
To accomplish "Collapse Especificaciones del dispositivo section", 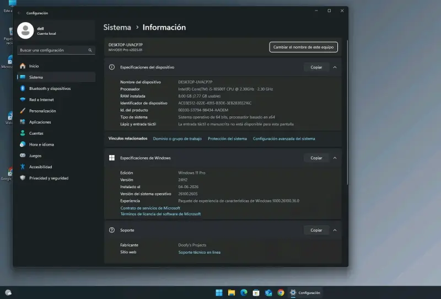I will coord(335,67).
